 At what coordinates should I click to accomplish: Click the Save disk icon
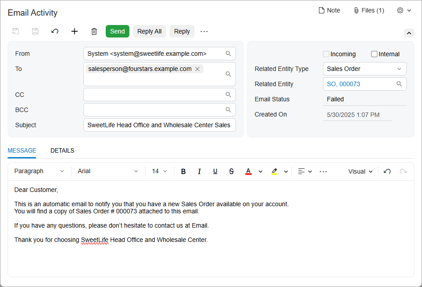35,31
